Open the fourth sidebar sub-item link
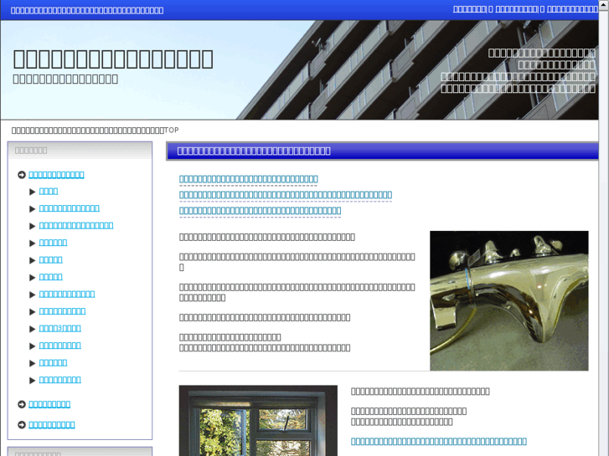Screen dimensions: 609x456 [x=54, y=242]
